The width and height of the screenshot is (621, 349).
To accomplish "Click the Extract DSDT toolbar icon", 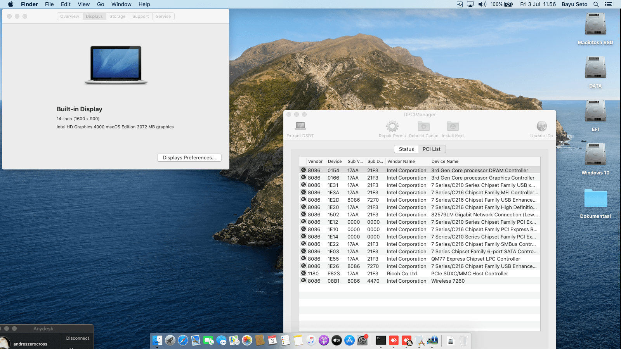I will coord(300,126).
